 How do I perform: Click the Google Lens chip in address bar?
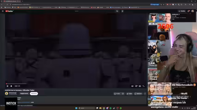pos(155,5)
